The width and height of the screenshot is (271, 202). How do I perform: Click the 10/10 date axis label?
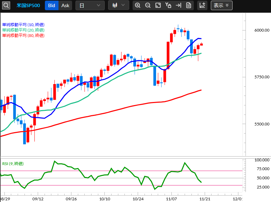coord(105,199)
